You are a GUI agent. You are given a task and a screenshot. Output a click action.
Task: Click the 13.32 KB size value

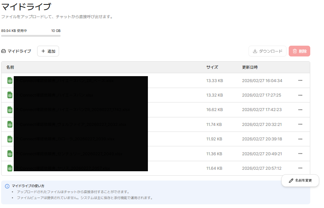click(x=214, y=95)
